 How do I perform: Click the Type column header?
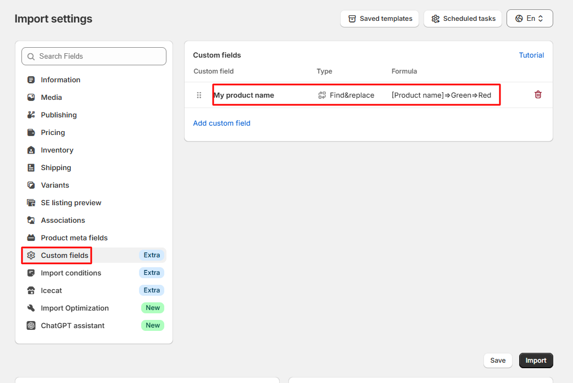coord(324,71)
